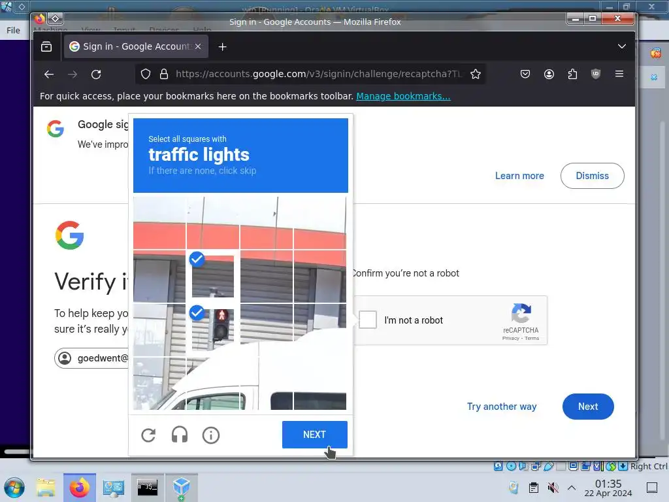Show site security info via padlock icon
Viewport: 669px width, 502px height.
(164, 75)
